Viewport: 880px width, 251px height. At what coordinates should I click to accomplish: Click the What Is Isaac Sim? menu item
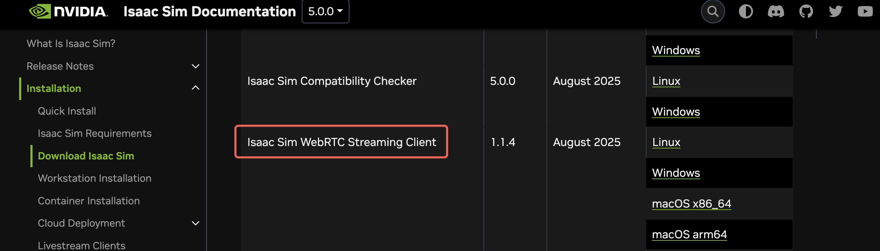click(71, 43)
